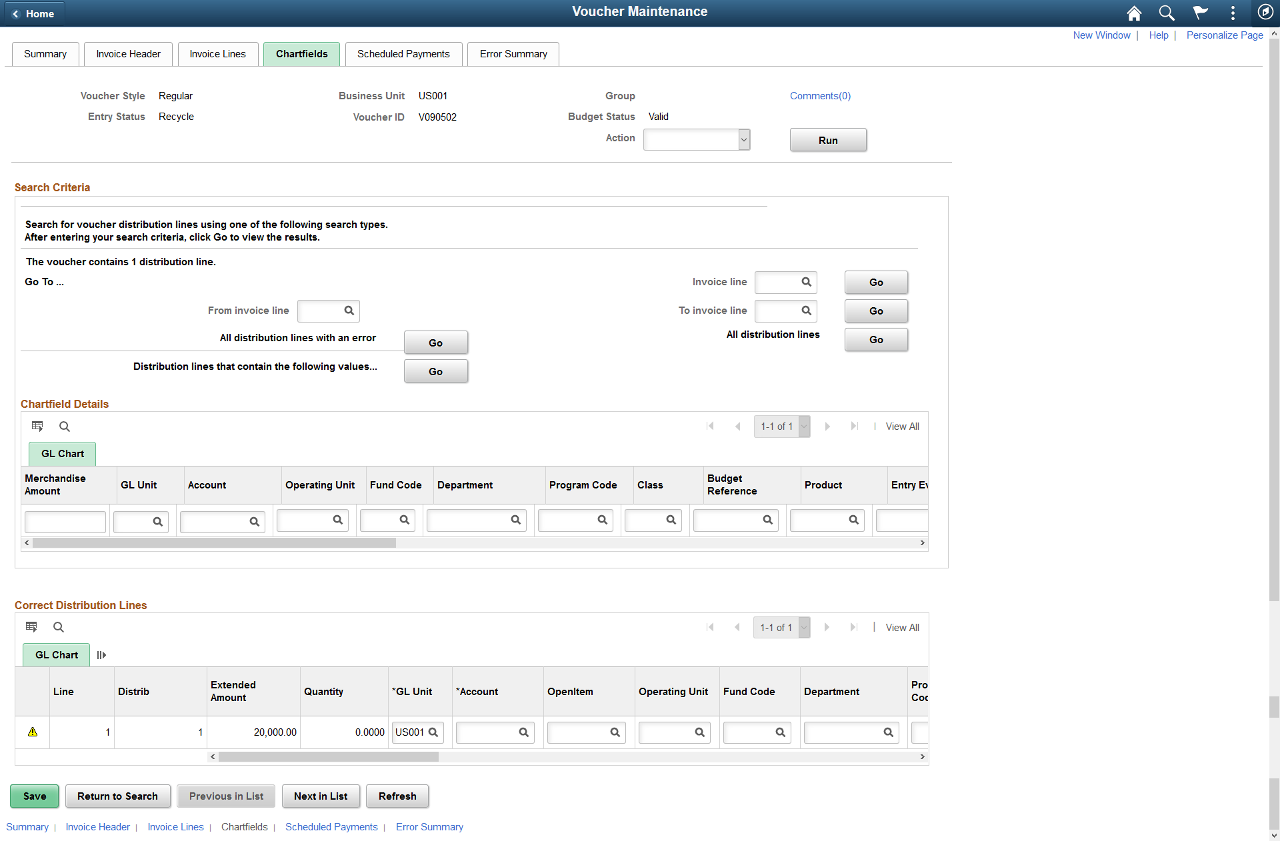The image size is (1280, 841).
Task: Click the column freeze icon next to GL Chart
Action: pos(101,654)
